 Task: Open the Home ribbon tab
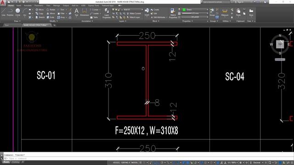(x=11, y=5)
